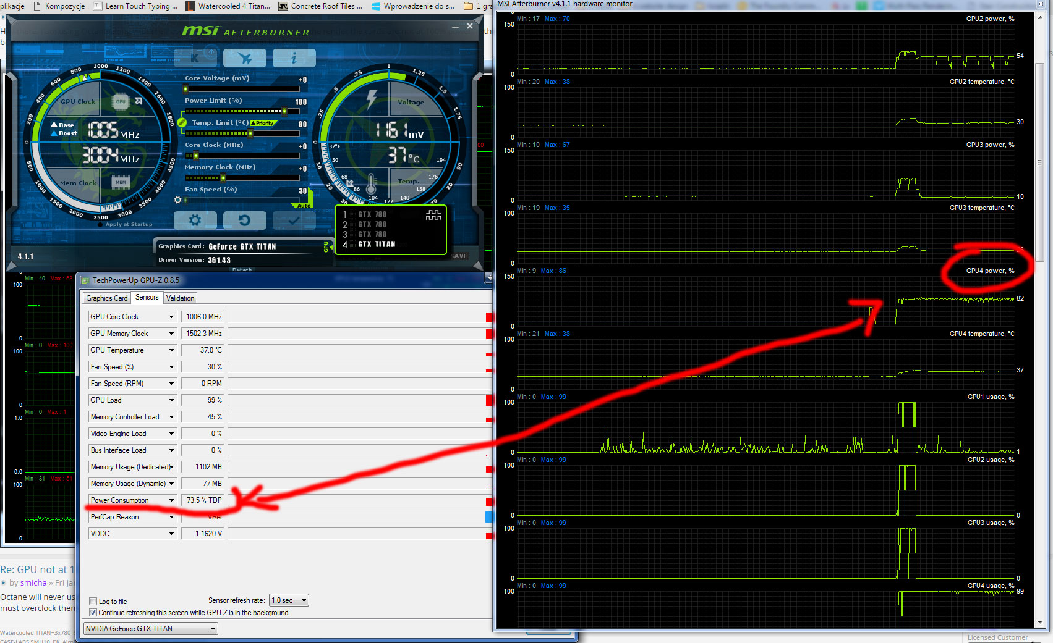
Task: Click the sync waveform icon in GPU list
Action: pos(433,215)
